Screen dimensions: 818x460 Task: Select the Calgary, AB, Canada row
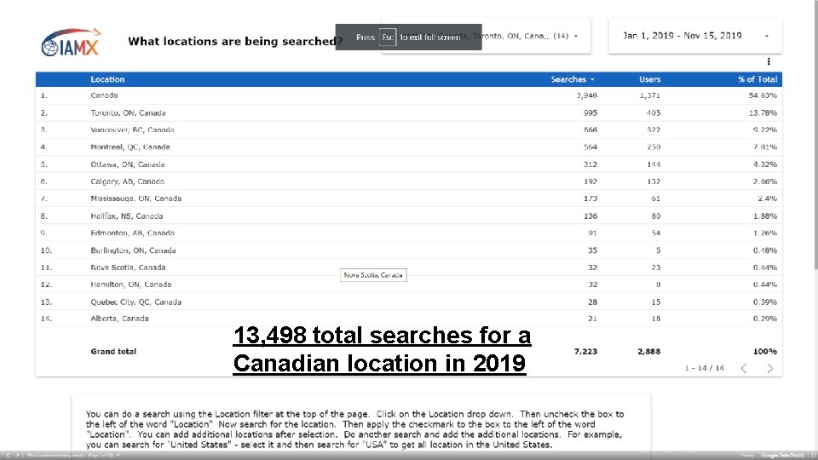coord(408,181)
